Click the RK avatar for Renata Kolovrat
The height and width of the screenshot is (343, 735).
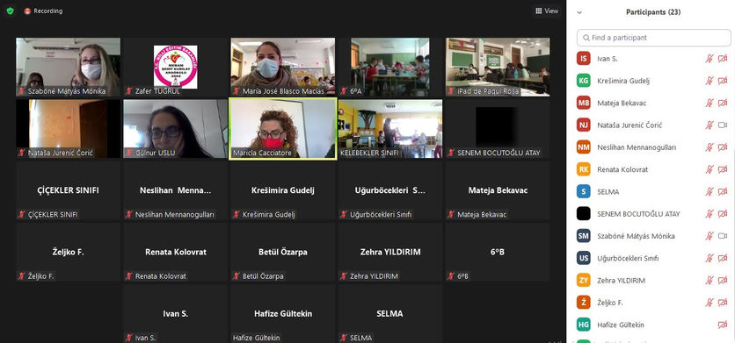(x=584, y=169)
